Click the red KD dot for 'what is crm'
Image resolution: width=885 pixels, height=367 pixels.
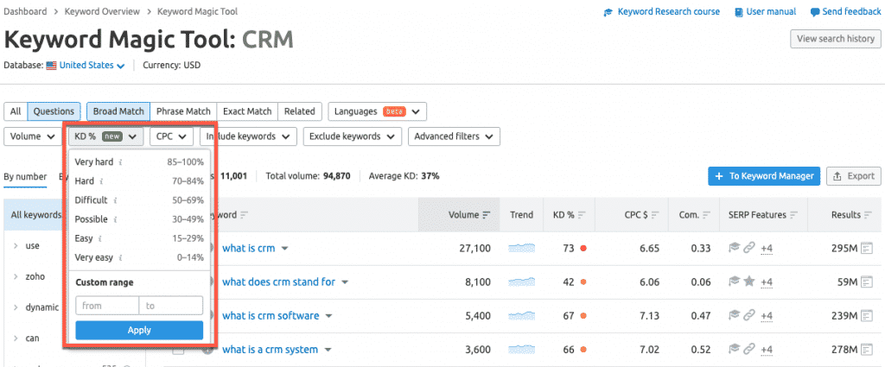pos(584,249)
